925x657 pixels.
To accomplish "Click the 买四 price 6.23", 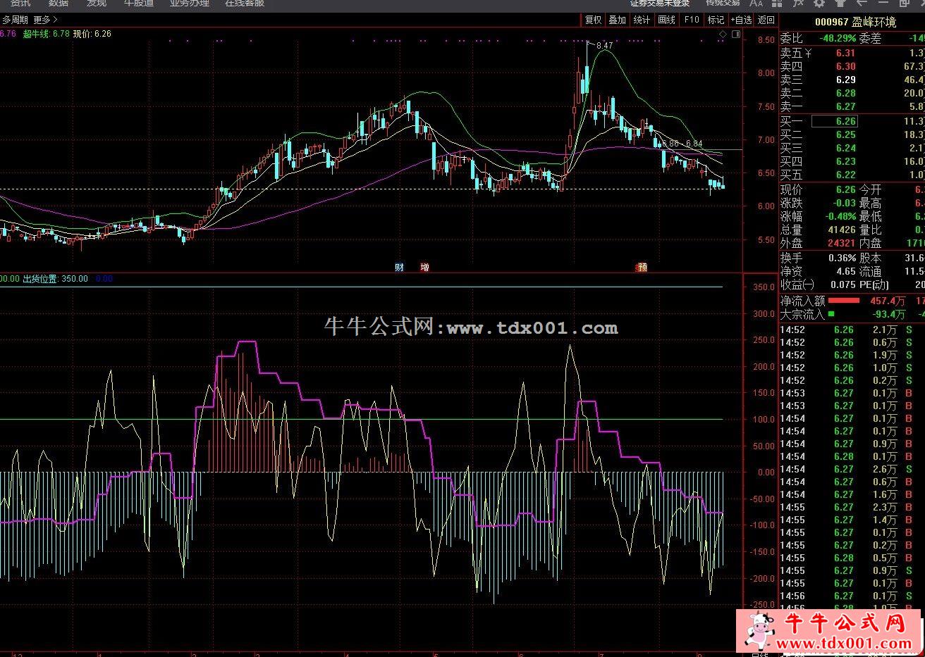I will pos(846,161).
